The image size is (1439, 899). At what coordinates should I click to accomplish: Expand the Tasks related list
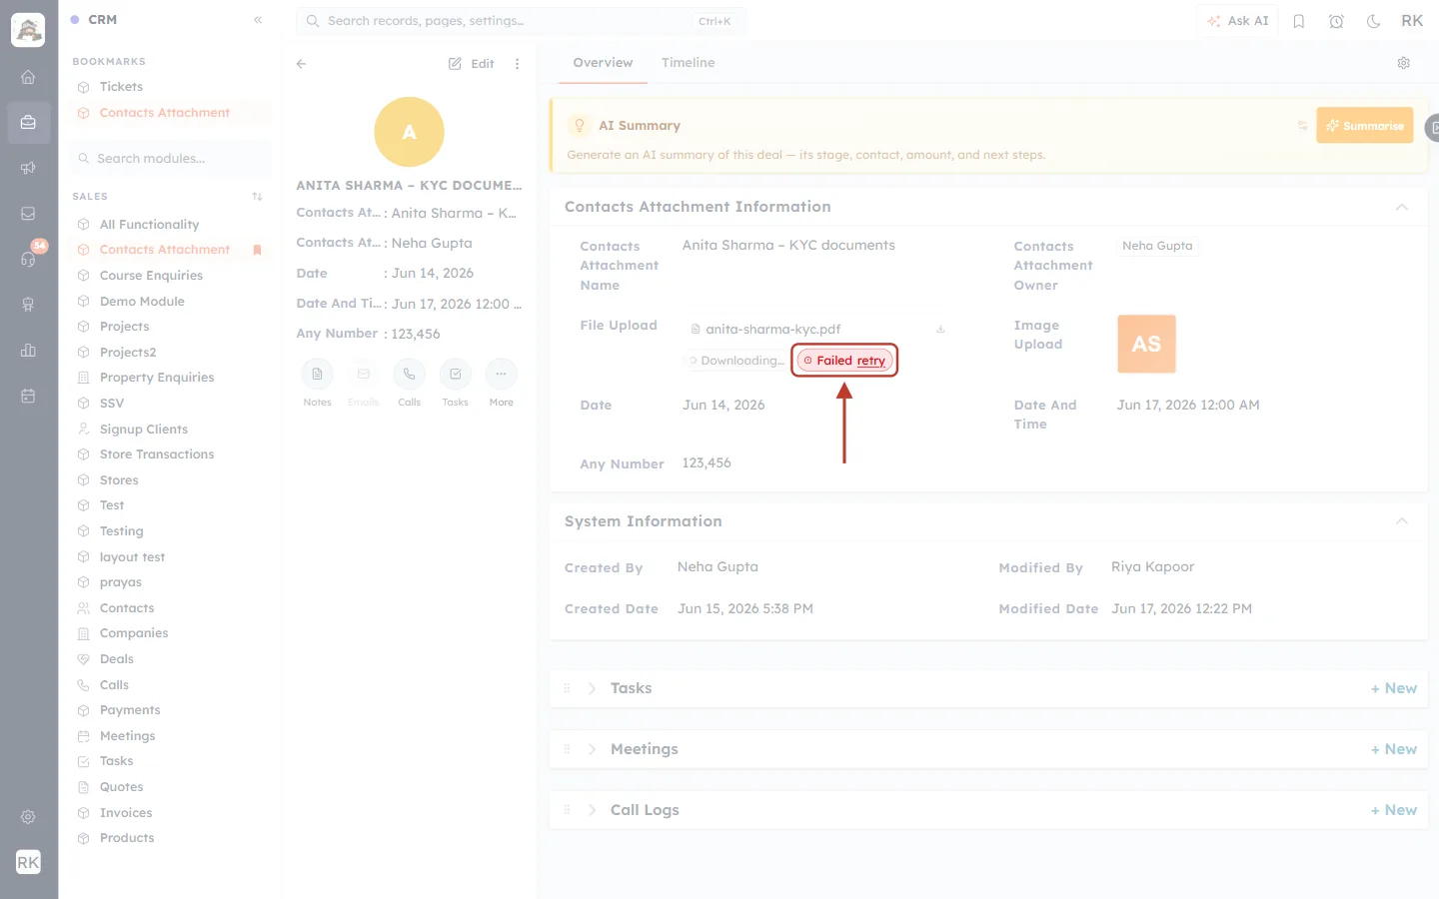[x=592, y=688]
